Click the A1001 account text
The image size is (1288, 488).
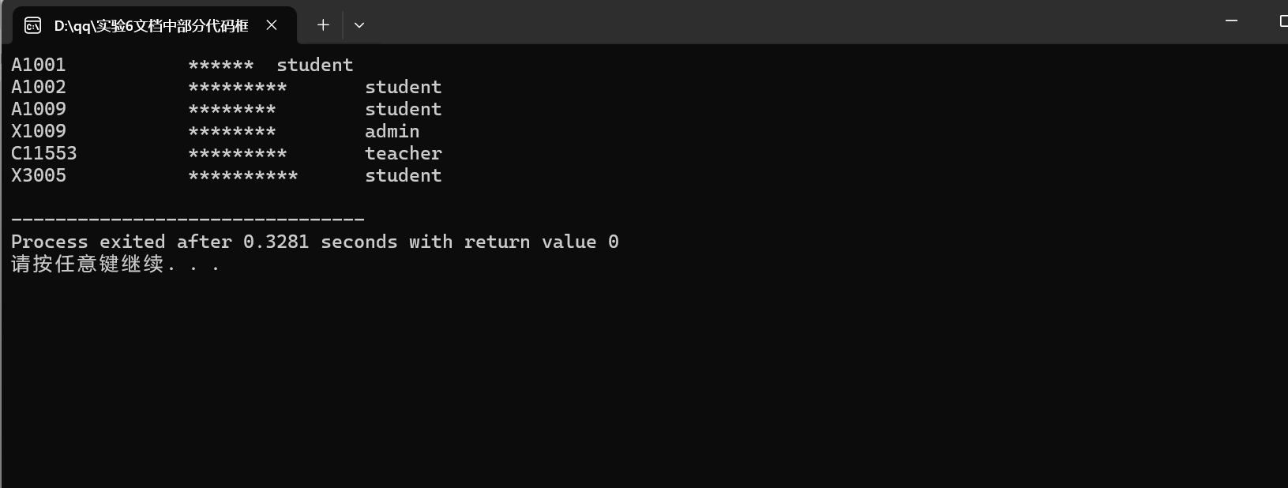pyautogui.click(x=39, y=66)
